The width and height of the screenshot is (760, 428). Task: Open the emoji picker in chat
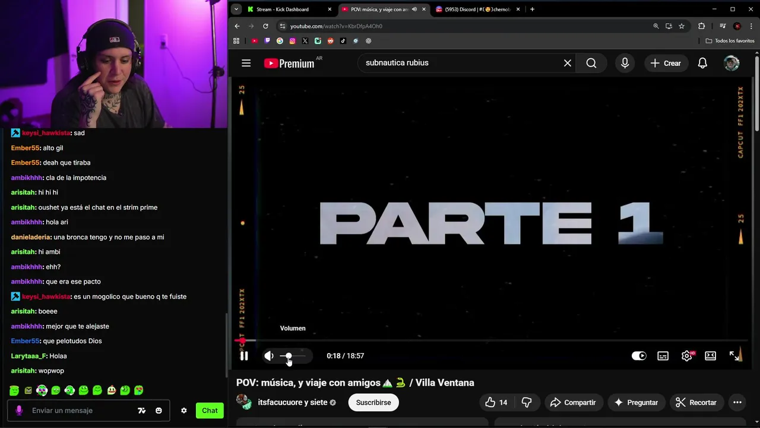[159, 411]
